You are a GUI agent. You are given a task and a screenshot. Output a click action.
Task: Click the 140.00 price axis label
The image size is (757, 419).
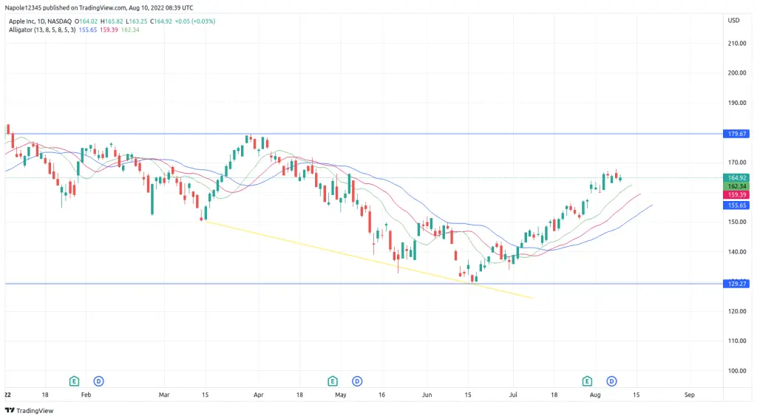pyautogui.click(x=737, y=252)
